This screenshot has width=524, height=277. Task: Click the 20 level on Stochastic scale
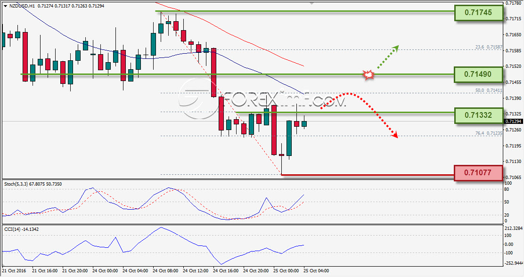(507, 215)
